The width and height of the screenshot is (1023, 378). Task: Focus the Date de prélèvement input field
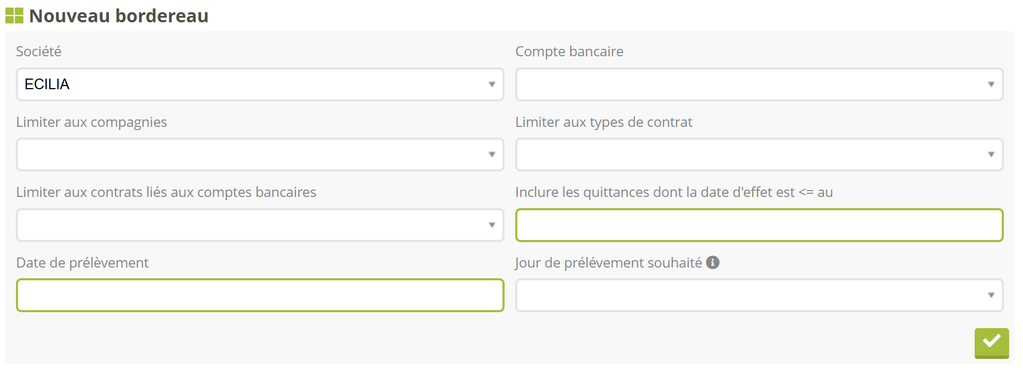point(260,295)
